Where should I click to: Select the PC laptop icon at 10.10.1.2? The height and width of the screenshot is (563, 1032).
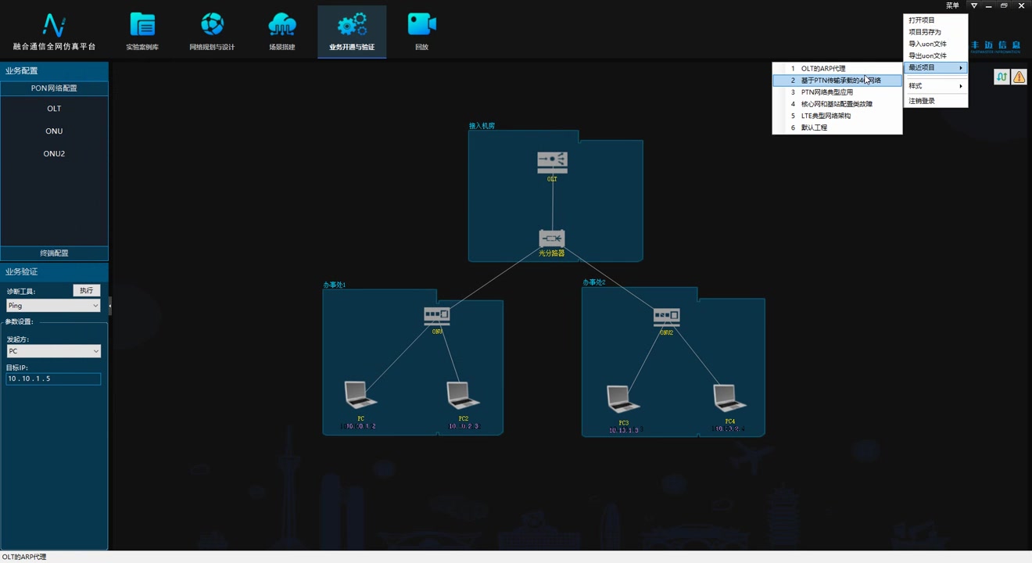[x=360, y=395]
